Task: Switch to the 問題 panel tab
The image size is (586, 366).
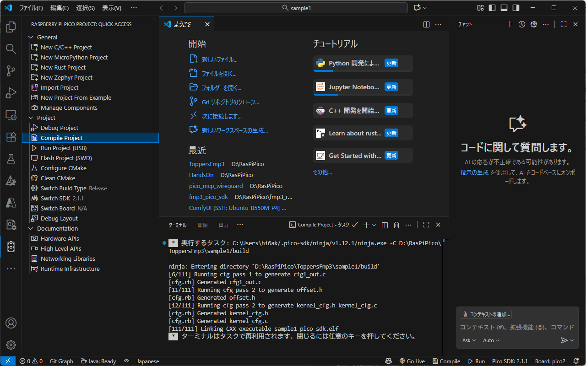Action: pyautogui.click(x=202, y=225)
